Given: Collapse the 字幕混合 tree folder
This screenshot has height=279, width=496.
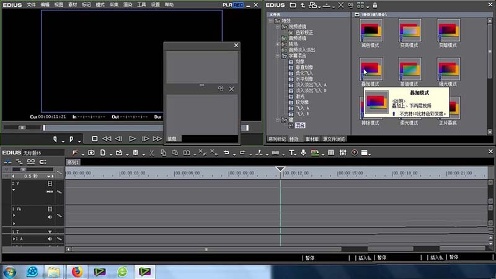Looking at the screenshot, I should click(x=277, y=56).
